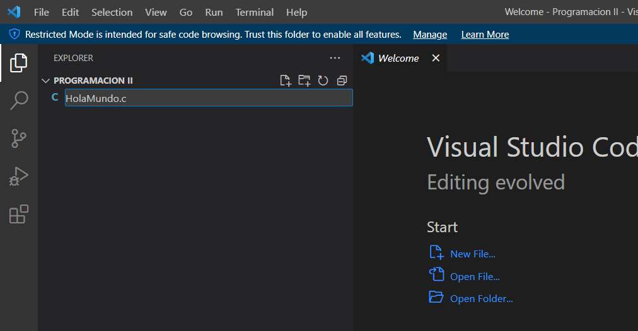
Task: Close the Welcome tab
Action: click(436, 58)
